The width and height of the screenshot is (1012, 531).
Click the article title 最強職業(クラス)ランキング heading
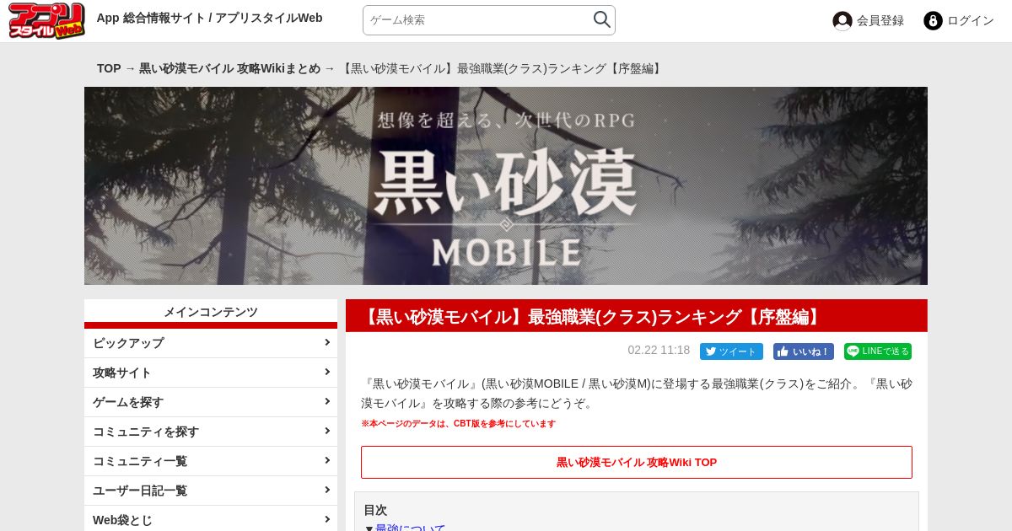[x=593, y=317]
